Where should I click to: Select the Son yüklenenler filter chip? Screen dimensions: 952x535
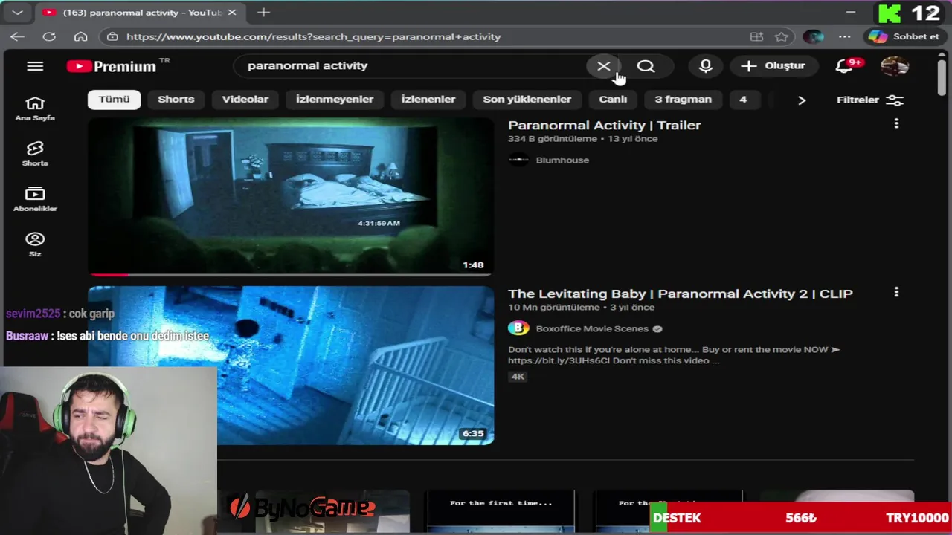click(527, 100)
